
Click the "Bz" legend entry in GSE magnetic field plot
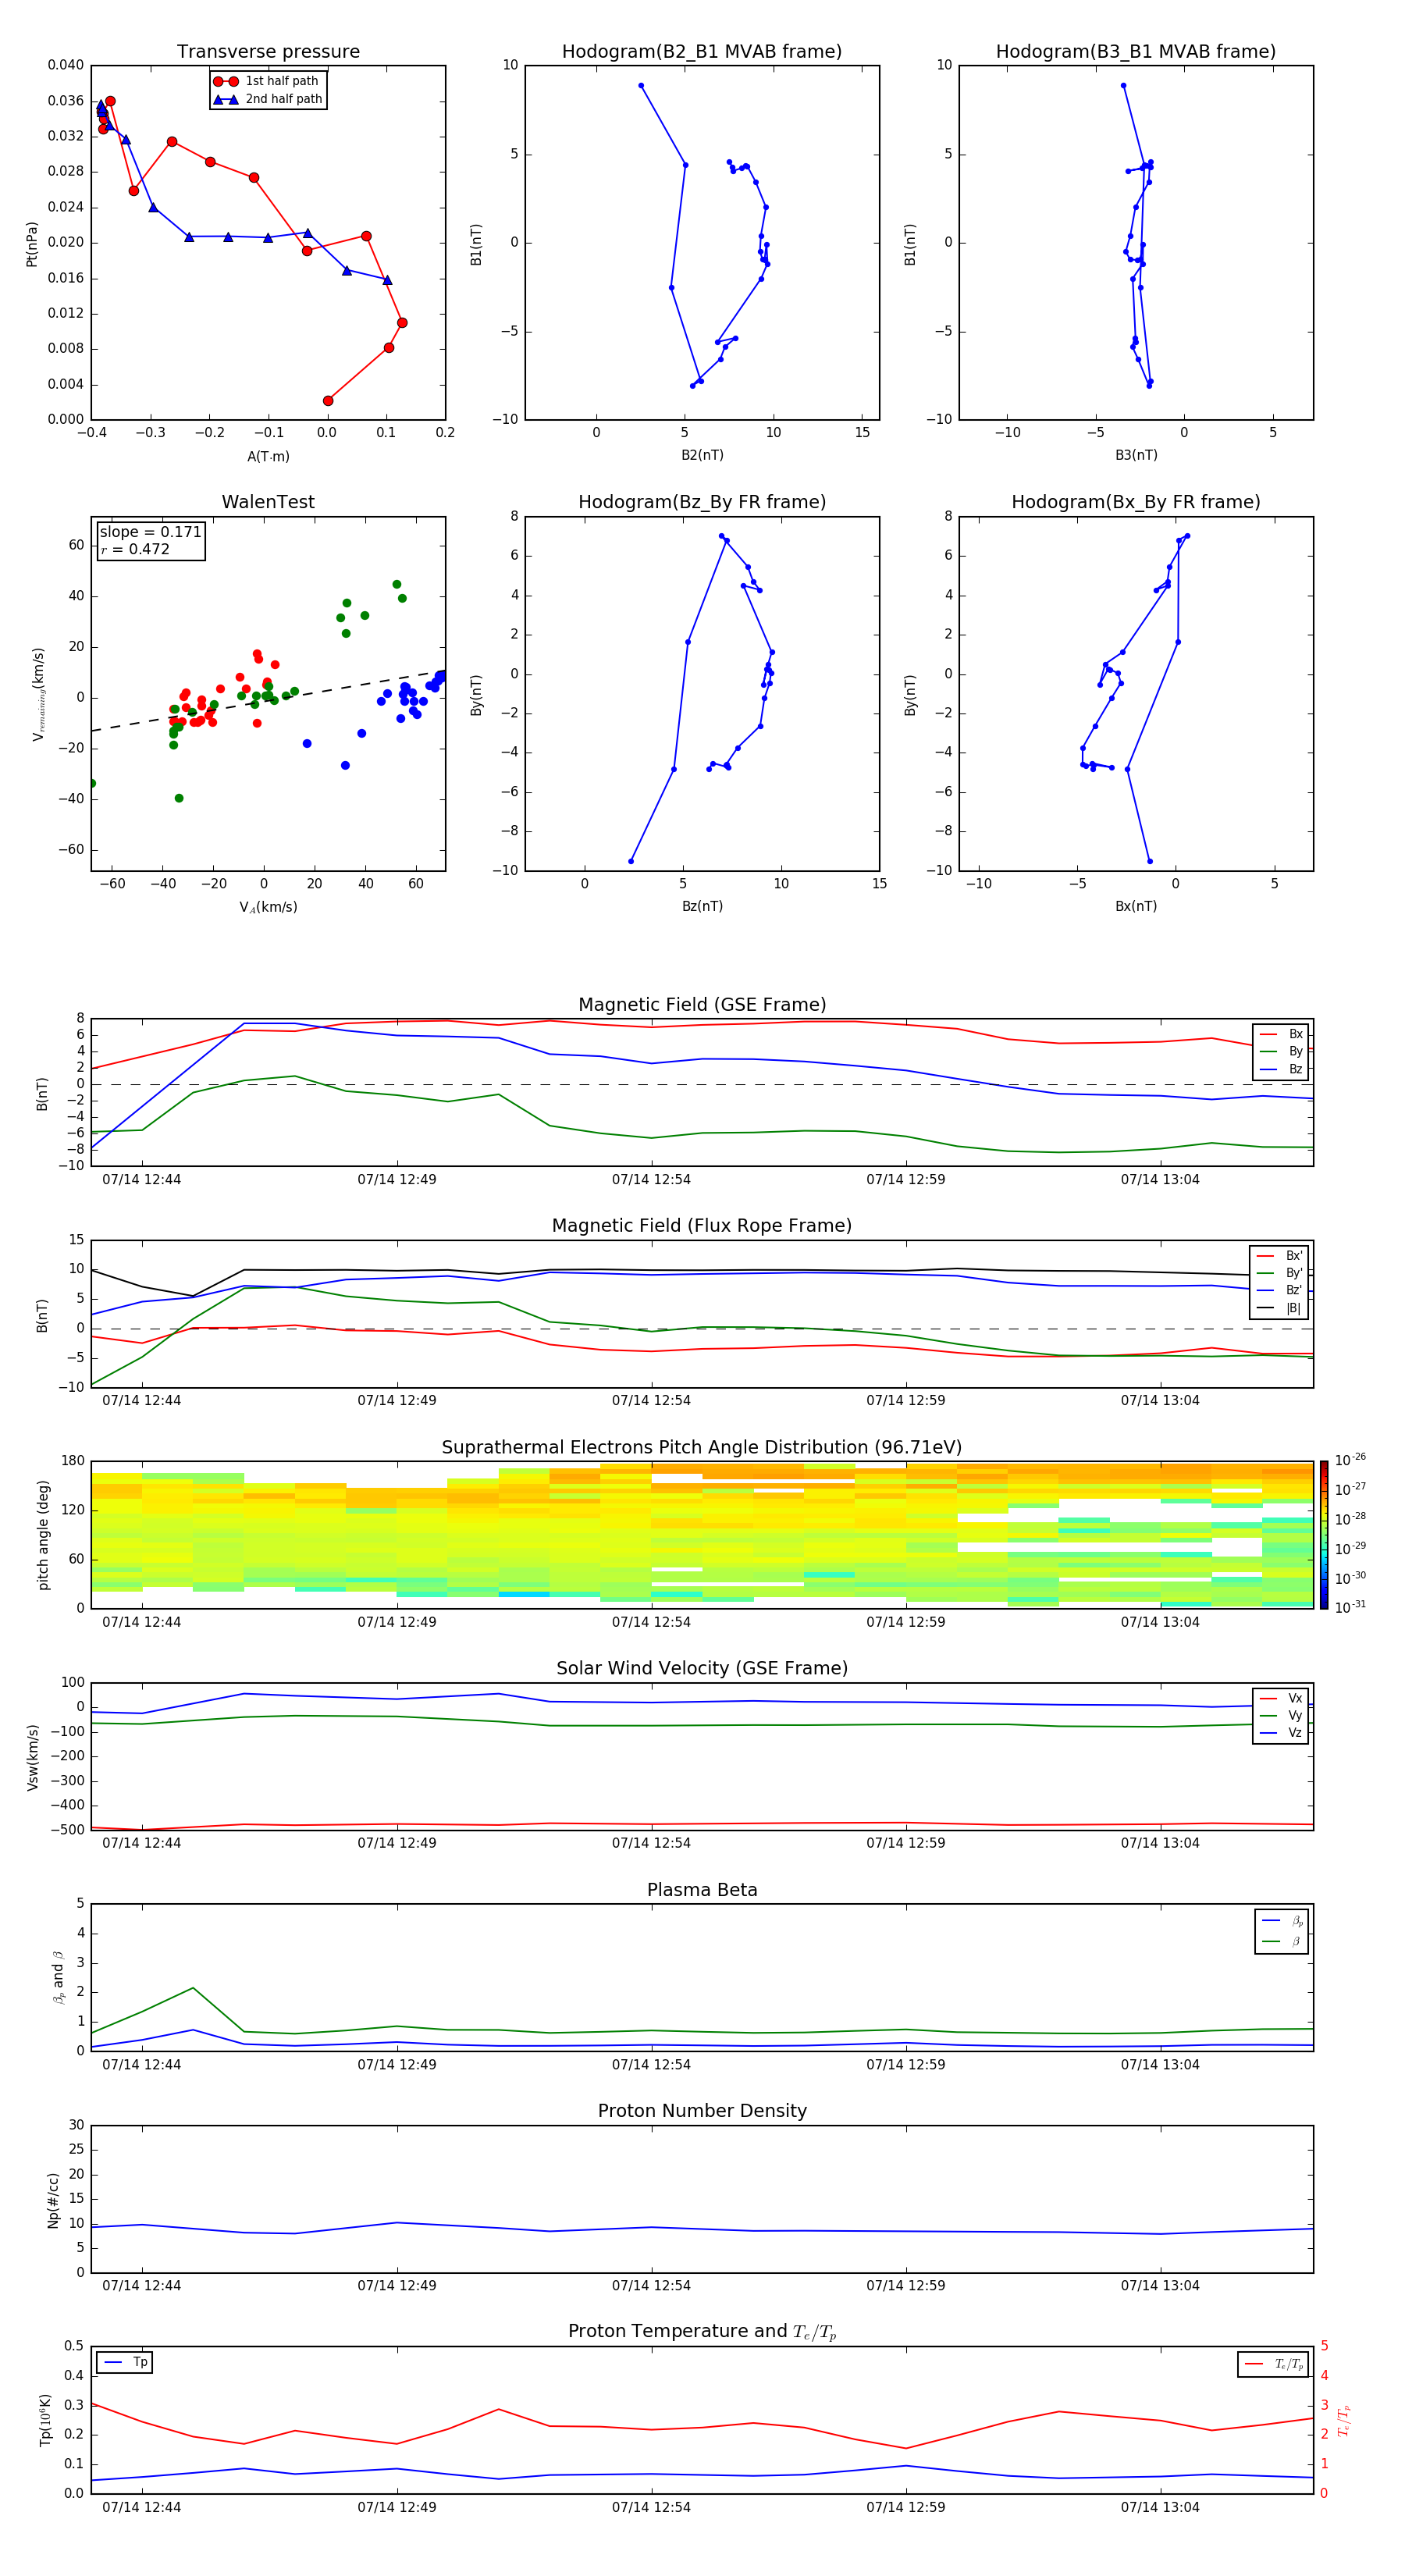1281,1069
